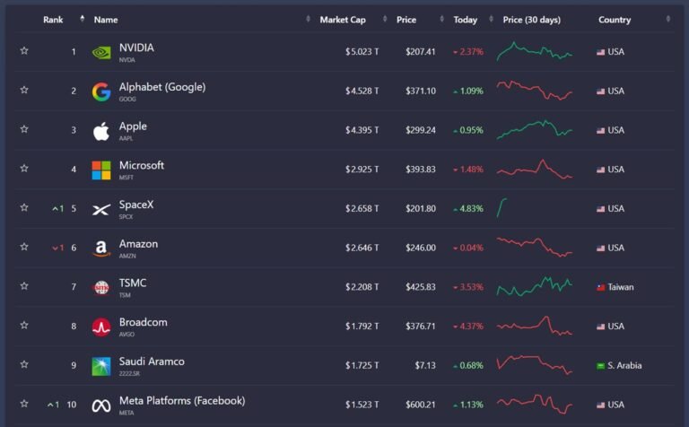The height and width of the screenshot is (427, 689).
Task: Select the Saudi Aramco logo
Action: click(x=101, y=366)
